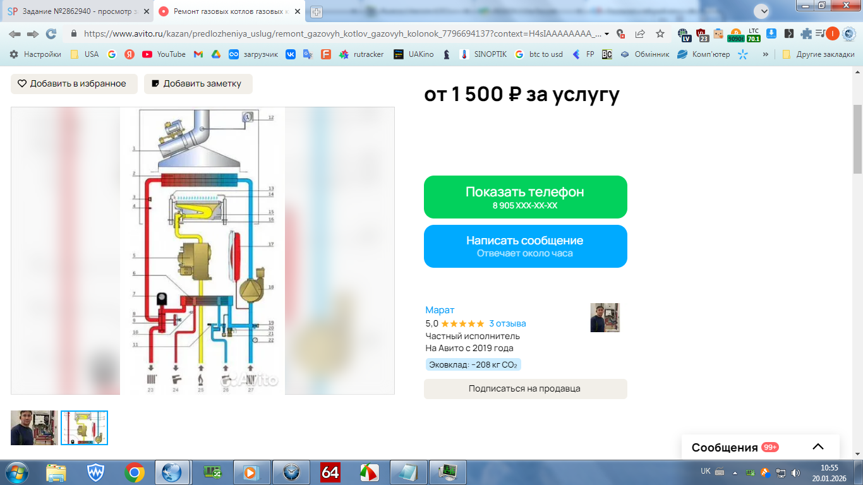Screen dimensions: 863x485
Task: Open Google Chrome from the taskbar
Action: coord(134,472)
